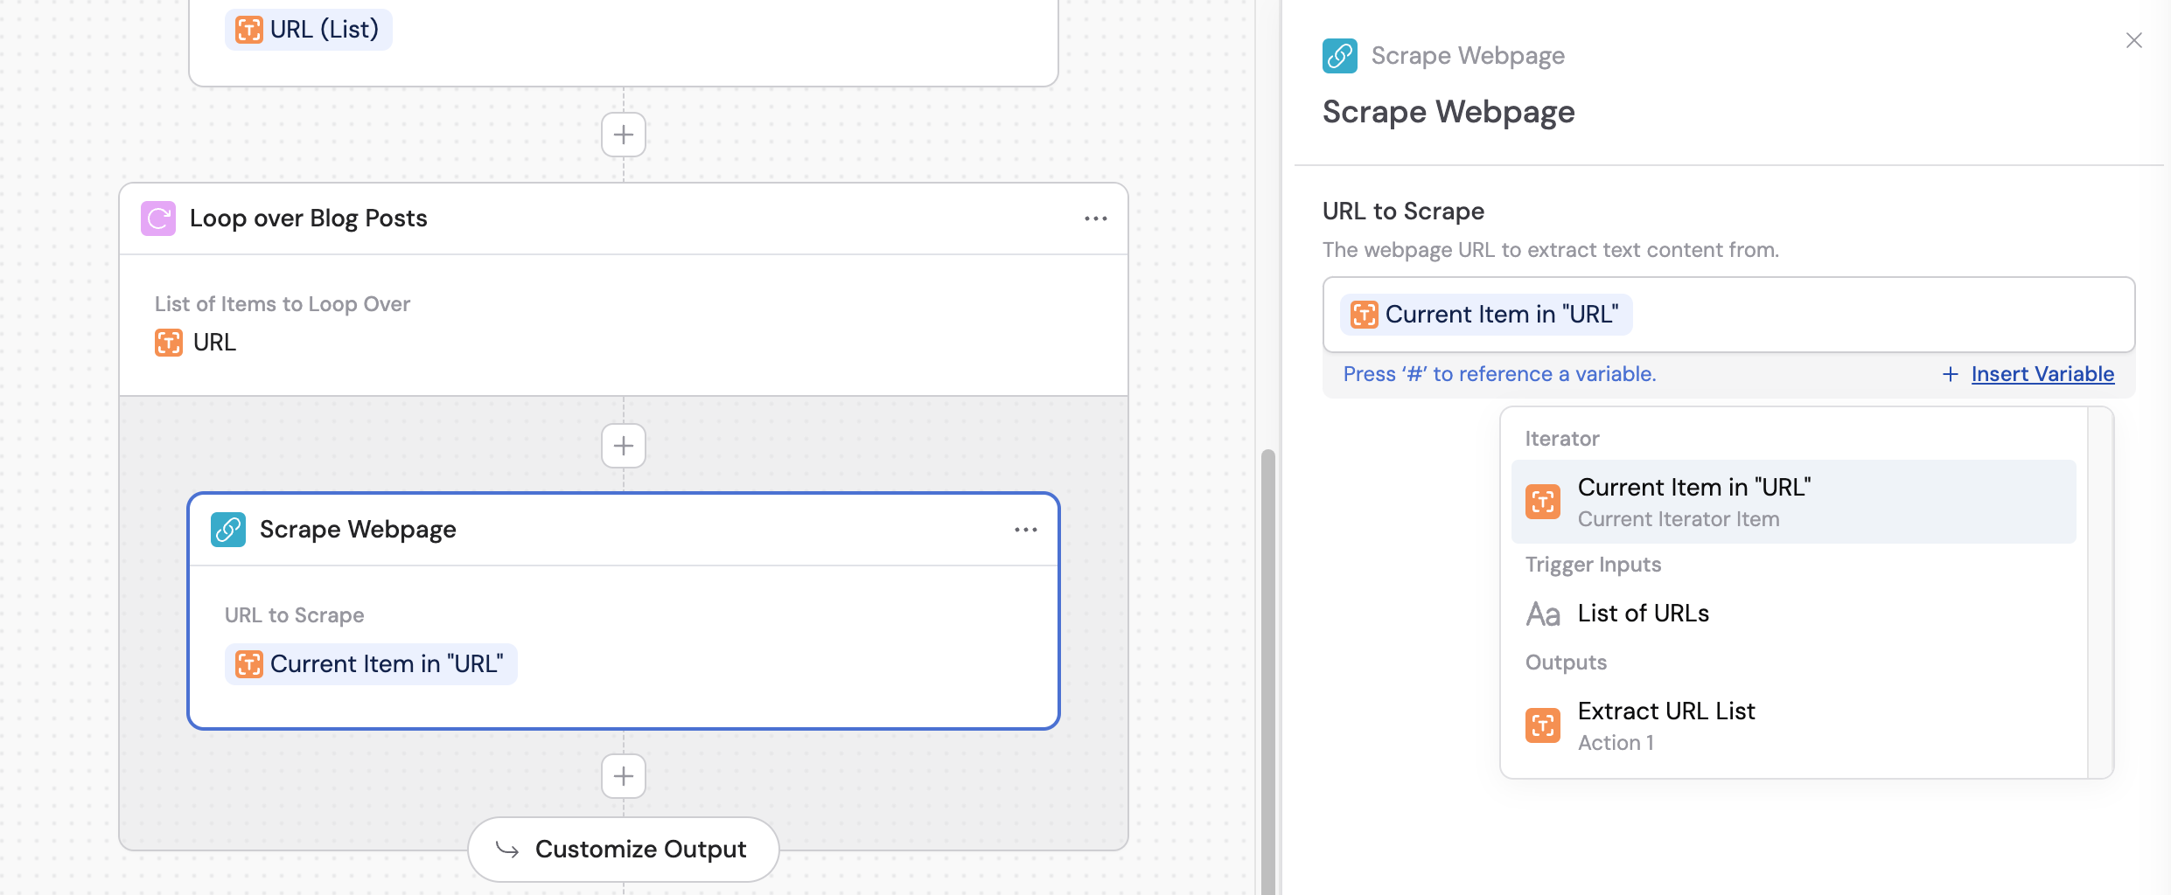The height and width of the screenshot is (895, 2171).
Task: Click the Customize Output button
Action: [623, 849]
